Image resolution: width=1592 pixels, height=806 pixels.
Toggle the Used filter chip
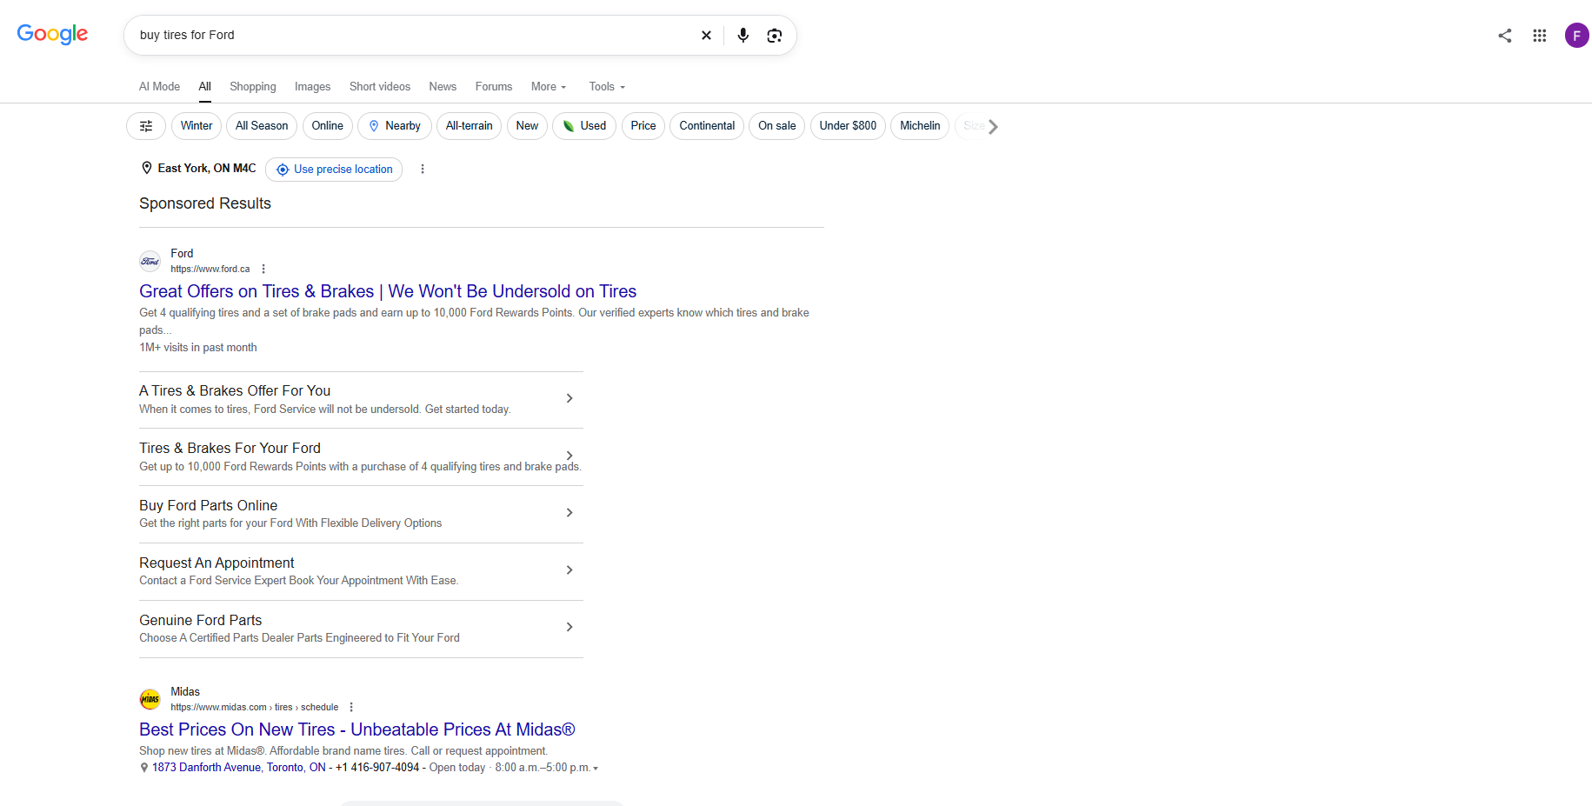[x=584, y=126]
